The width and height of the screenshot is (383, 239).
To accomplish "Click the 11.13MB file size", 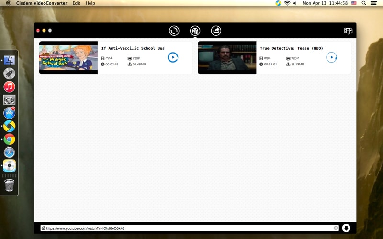I will [x=297, y=65].
